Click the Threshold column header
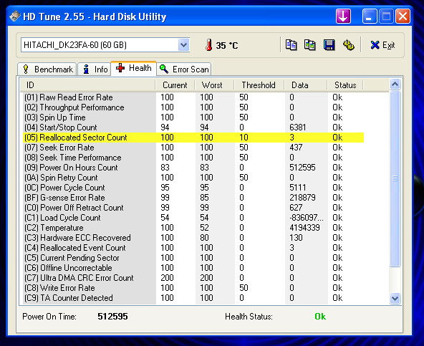Image resolution: width=424 pixels, height=346 pixels. (x=259, y=85)
